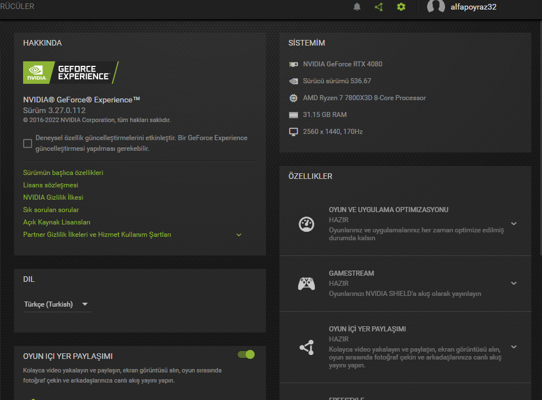
Task: Click the HAKKINDA section heading
Action: pyautogui.click(x=42, y=43)
